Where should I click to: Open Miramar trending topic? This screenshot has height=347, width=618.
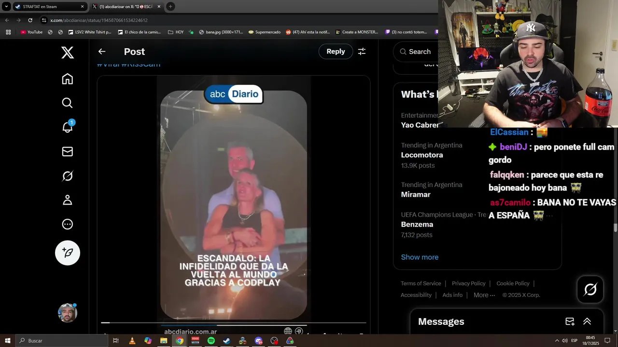pyautogui.click(x=416, y=195)
